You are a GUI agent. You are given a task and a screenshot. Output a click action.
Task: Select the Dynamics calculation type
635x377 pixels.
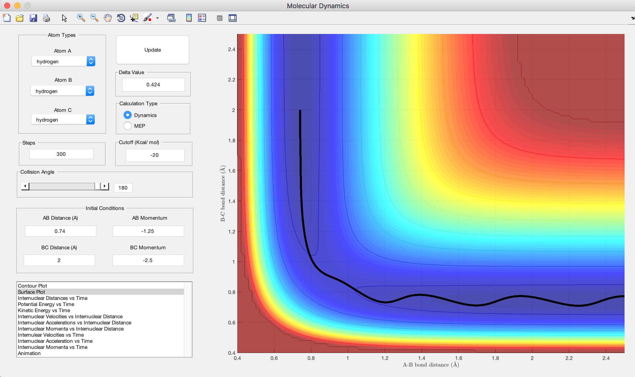(x=128, y=115)
